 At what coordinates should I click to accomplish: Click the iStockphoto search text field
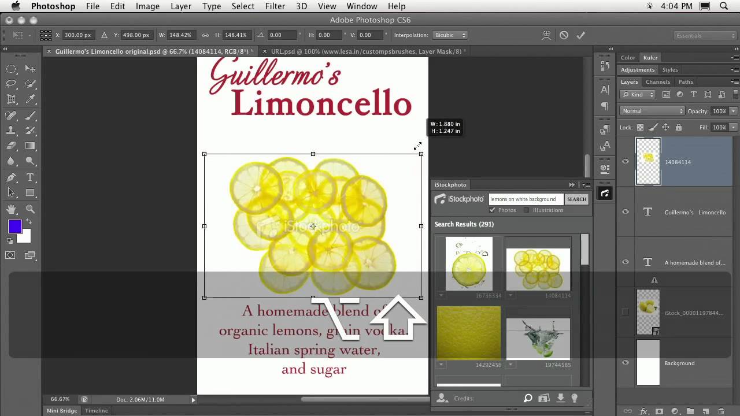526,199
